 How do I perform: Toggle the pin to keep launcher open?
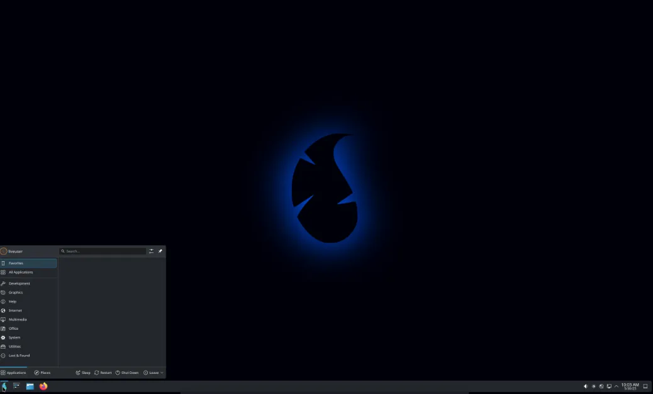click(160, 250)
